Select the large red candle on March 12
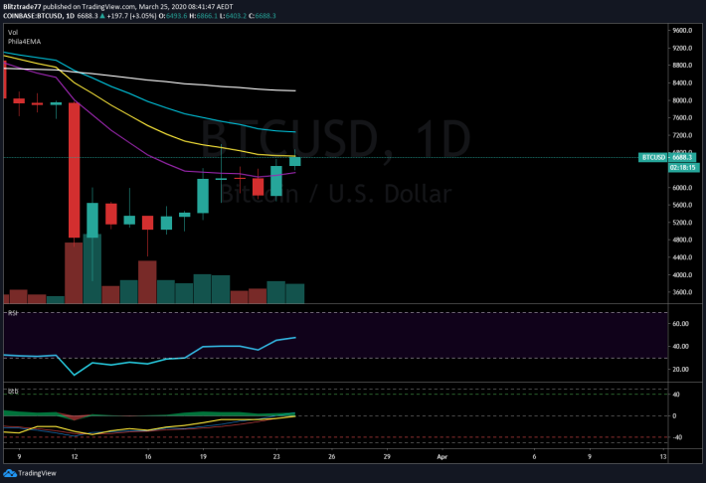The height and width of the screenshot is (483, 706). (x=75, y=170)
